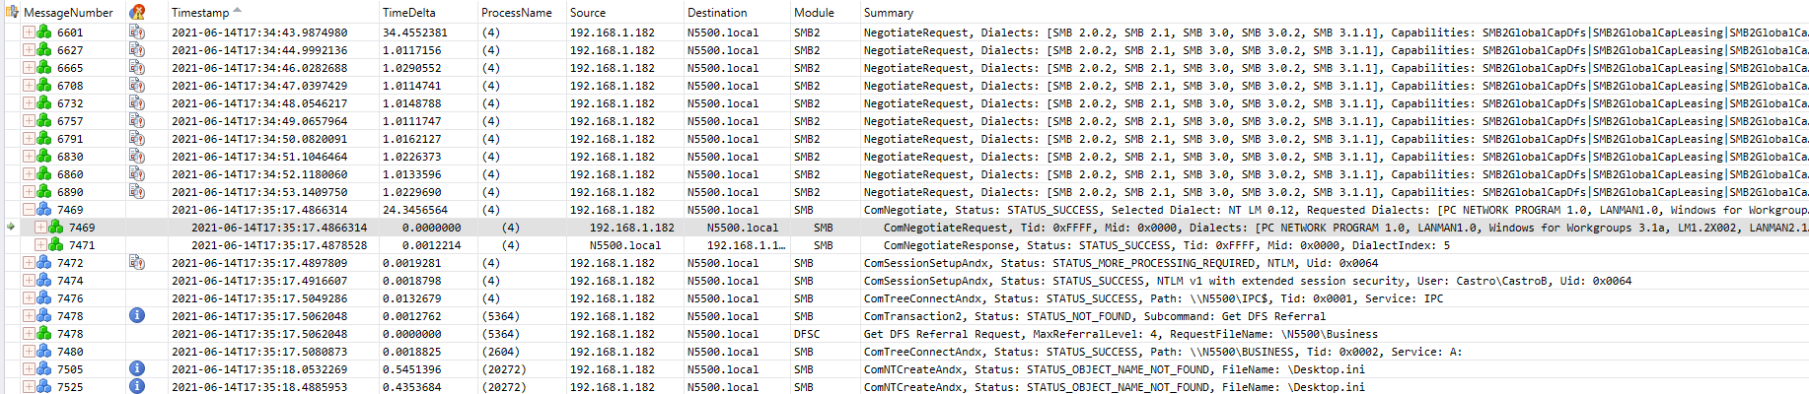
Task: Expand the selected ComNegotiateRequest child row 7469
Action: pyautogui.click(x=40, y=228)
